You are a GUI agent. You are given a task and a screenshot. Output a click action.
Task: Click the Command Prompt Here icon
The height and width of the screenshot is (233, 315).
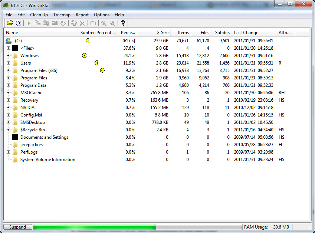pyautogui.click(x=55, y=23)
